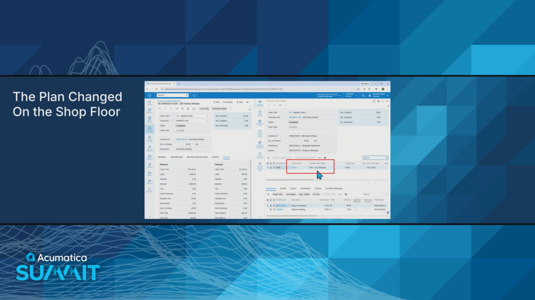Viewport: 535px width, 300px height.
Task: Click the Production Detail button
Action: 219,108
